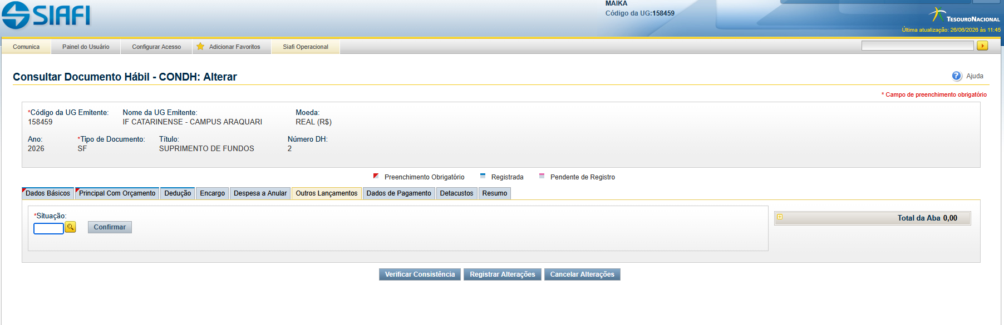Image resolution: width=1004 pixels, height=325 pixels.
Task: Click the yellow search go arrow button
Action: click(x=982, y=46)
